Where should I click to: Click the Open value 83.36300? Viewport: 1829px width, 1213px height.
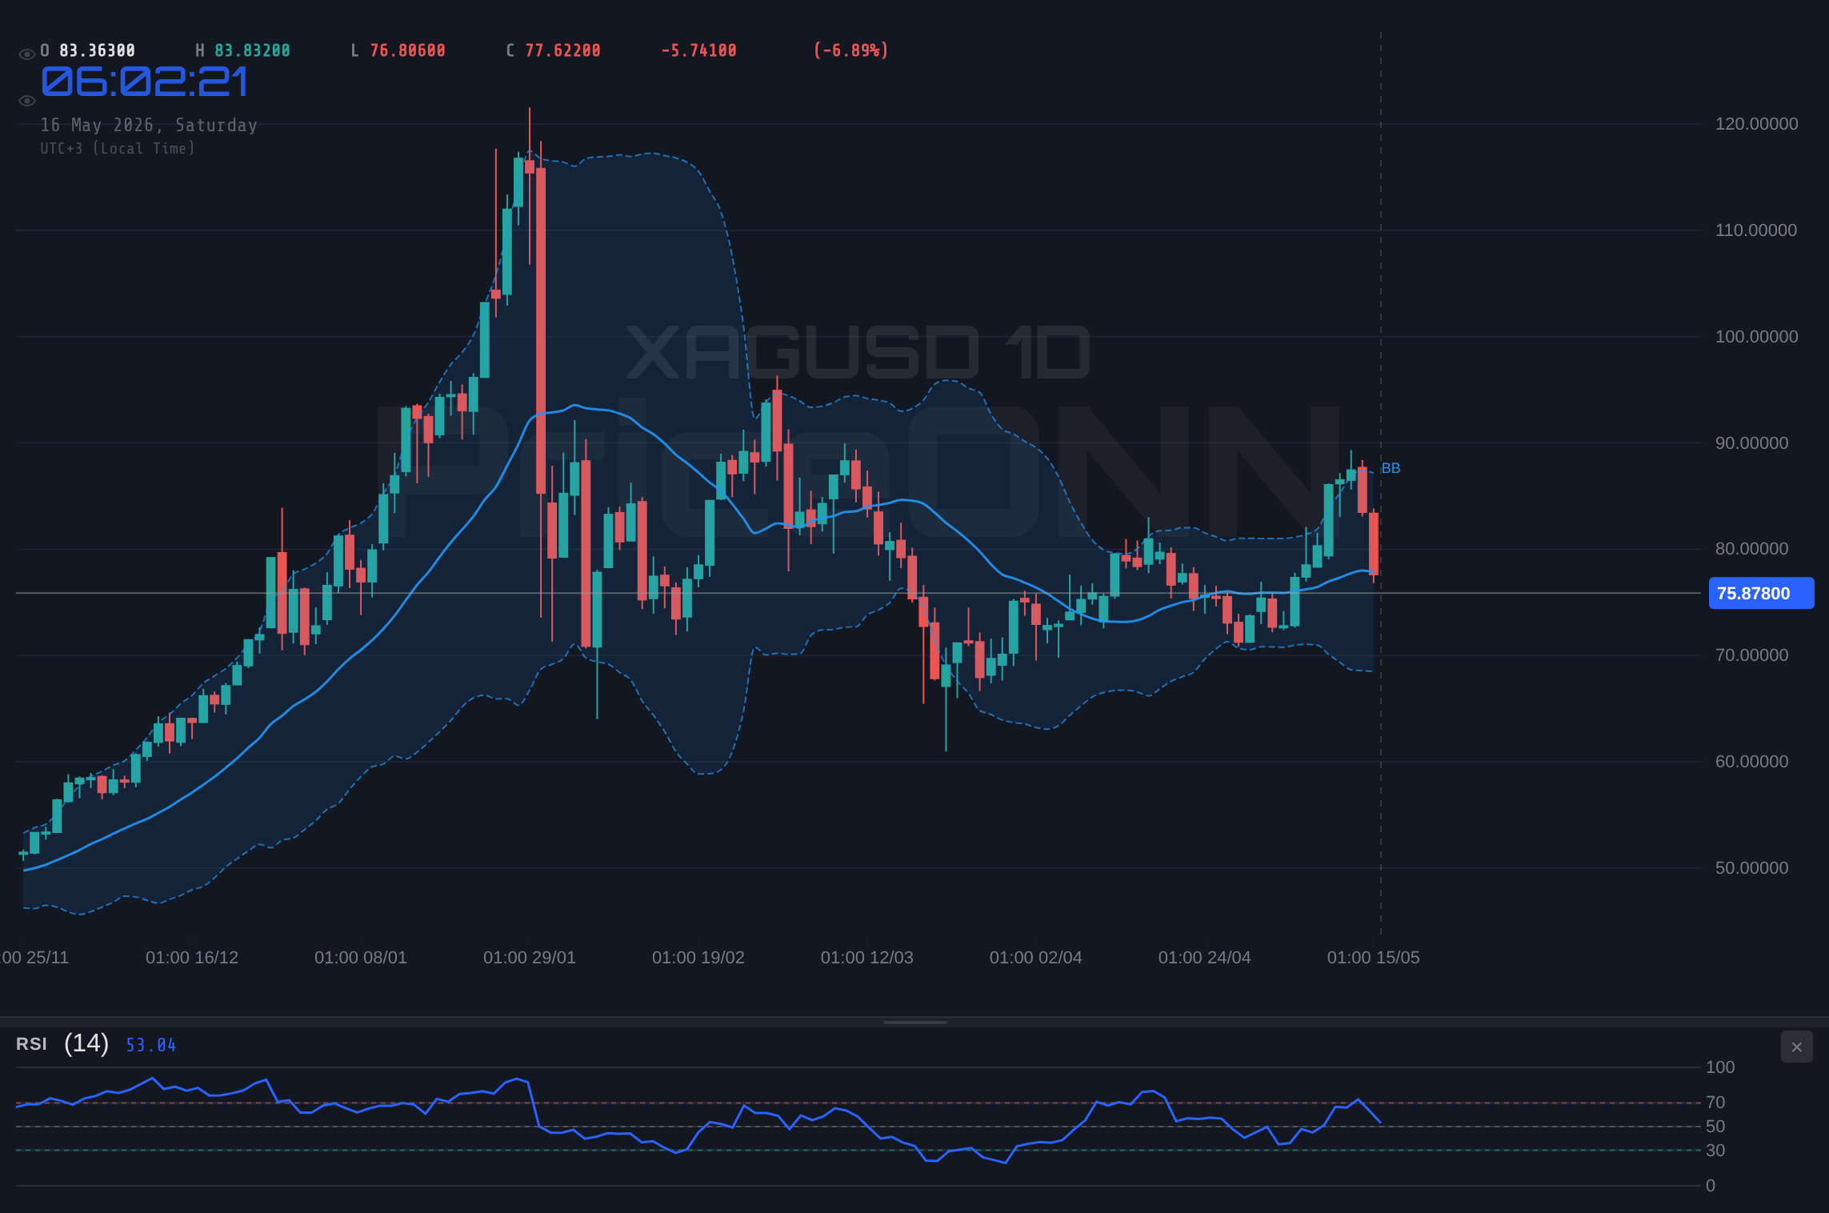tap(97, 50)
